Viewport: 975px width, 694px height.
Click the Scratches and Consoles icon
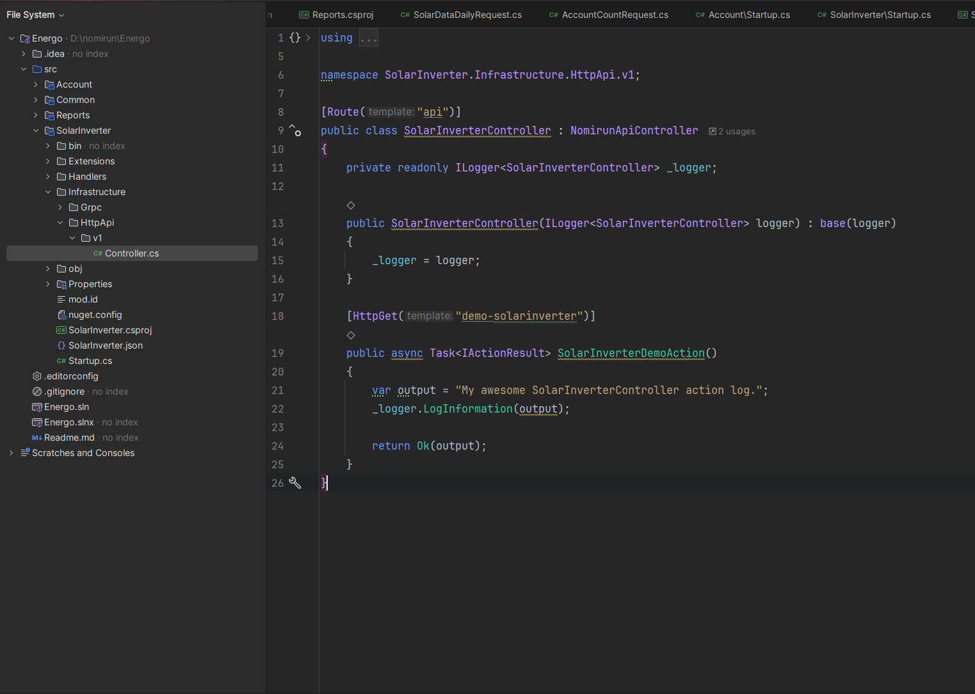25,453
